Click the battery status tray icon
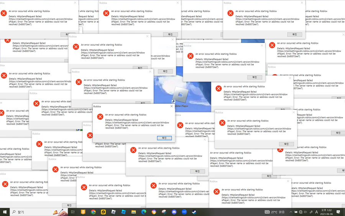The width and height of the screenshot is (345, 216). 296,212
